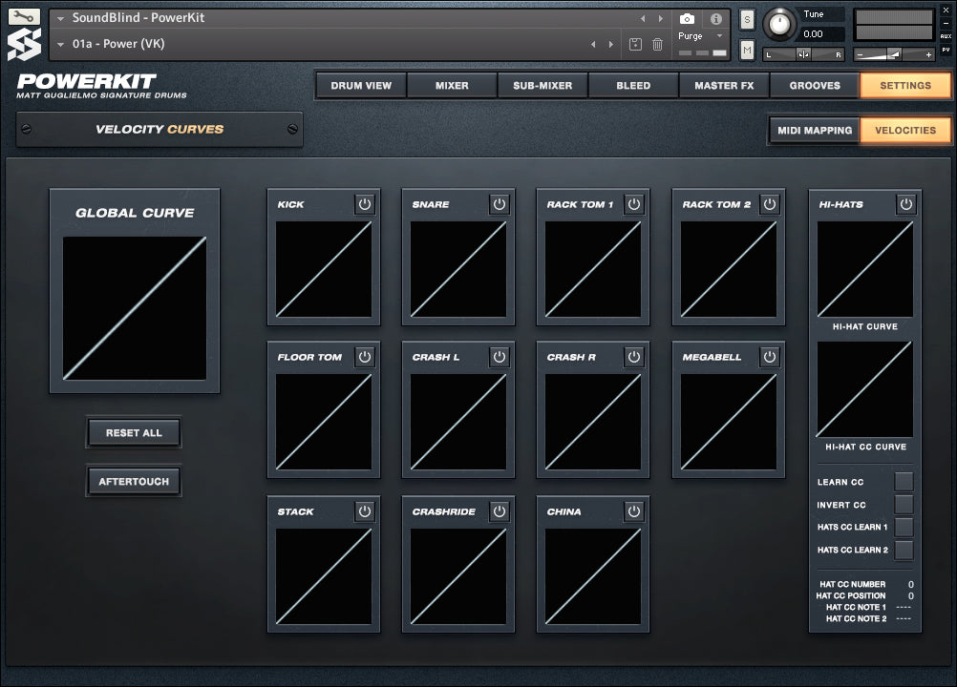Click the camera snapshot icon
957x687 pixels.
click(687, 19)
